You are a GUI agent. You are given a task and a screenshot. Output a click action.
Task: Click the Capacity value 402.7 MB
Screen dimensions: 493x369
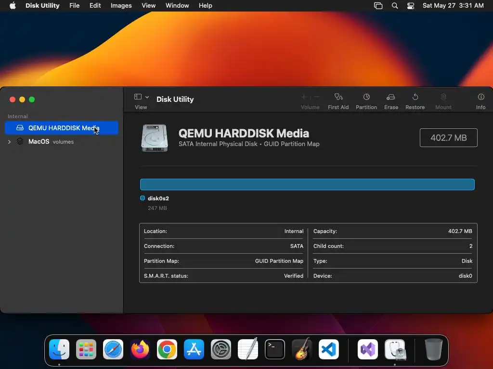[x=460, y=231]
